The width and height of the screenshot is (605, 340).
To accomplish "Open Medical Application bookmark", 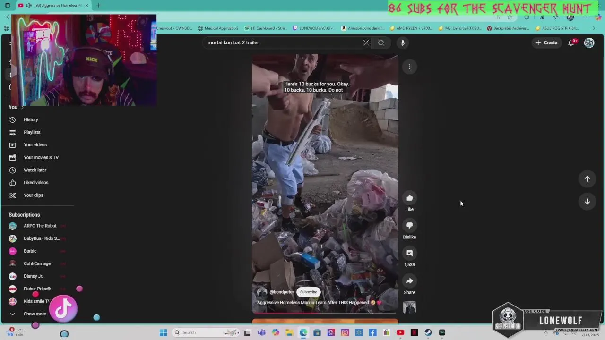I will point(218,28).
